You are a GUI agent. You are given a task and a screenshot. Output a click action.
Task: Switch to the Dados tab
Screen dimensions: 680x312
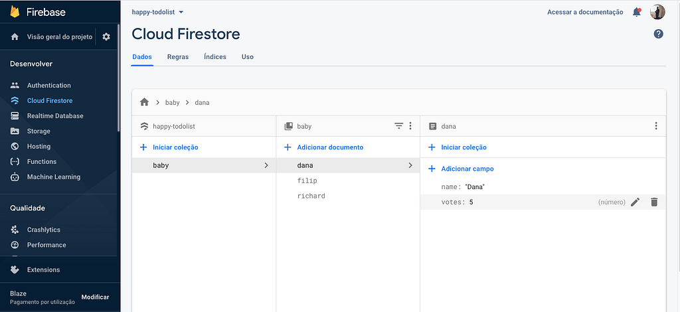point(142,57)
